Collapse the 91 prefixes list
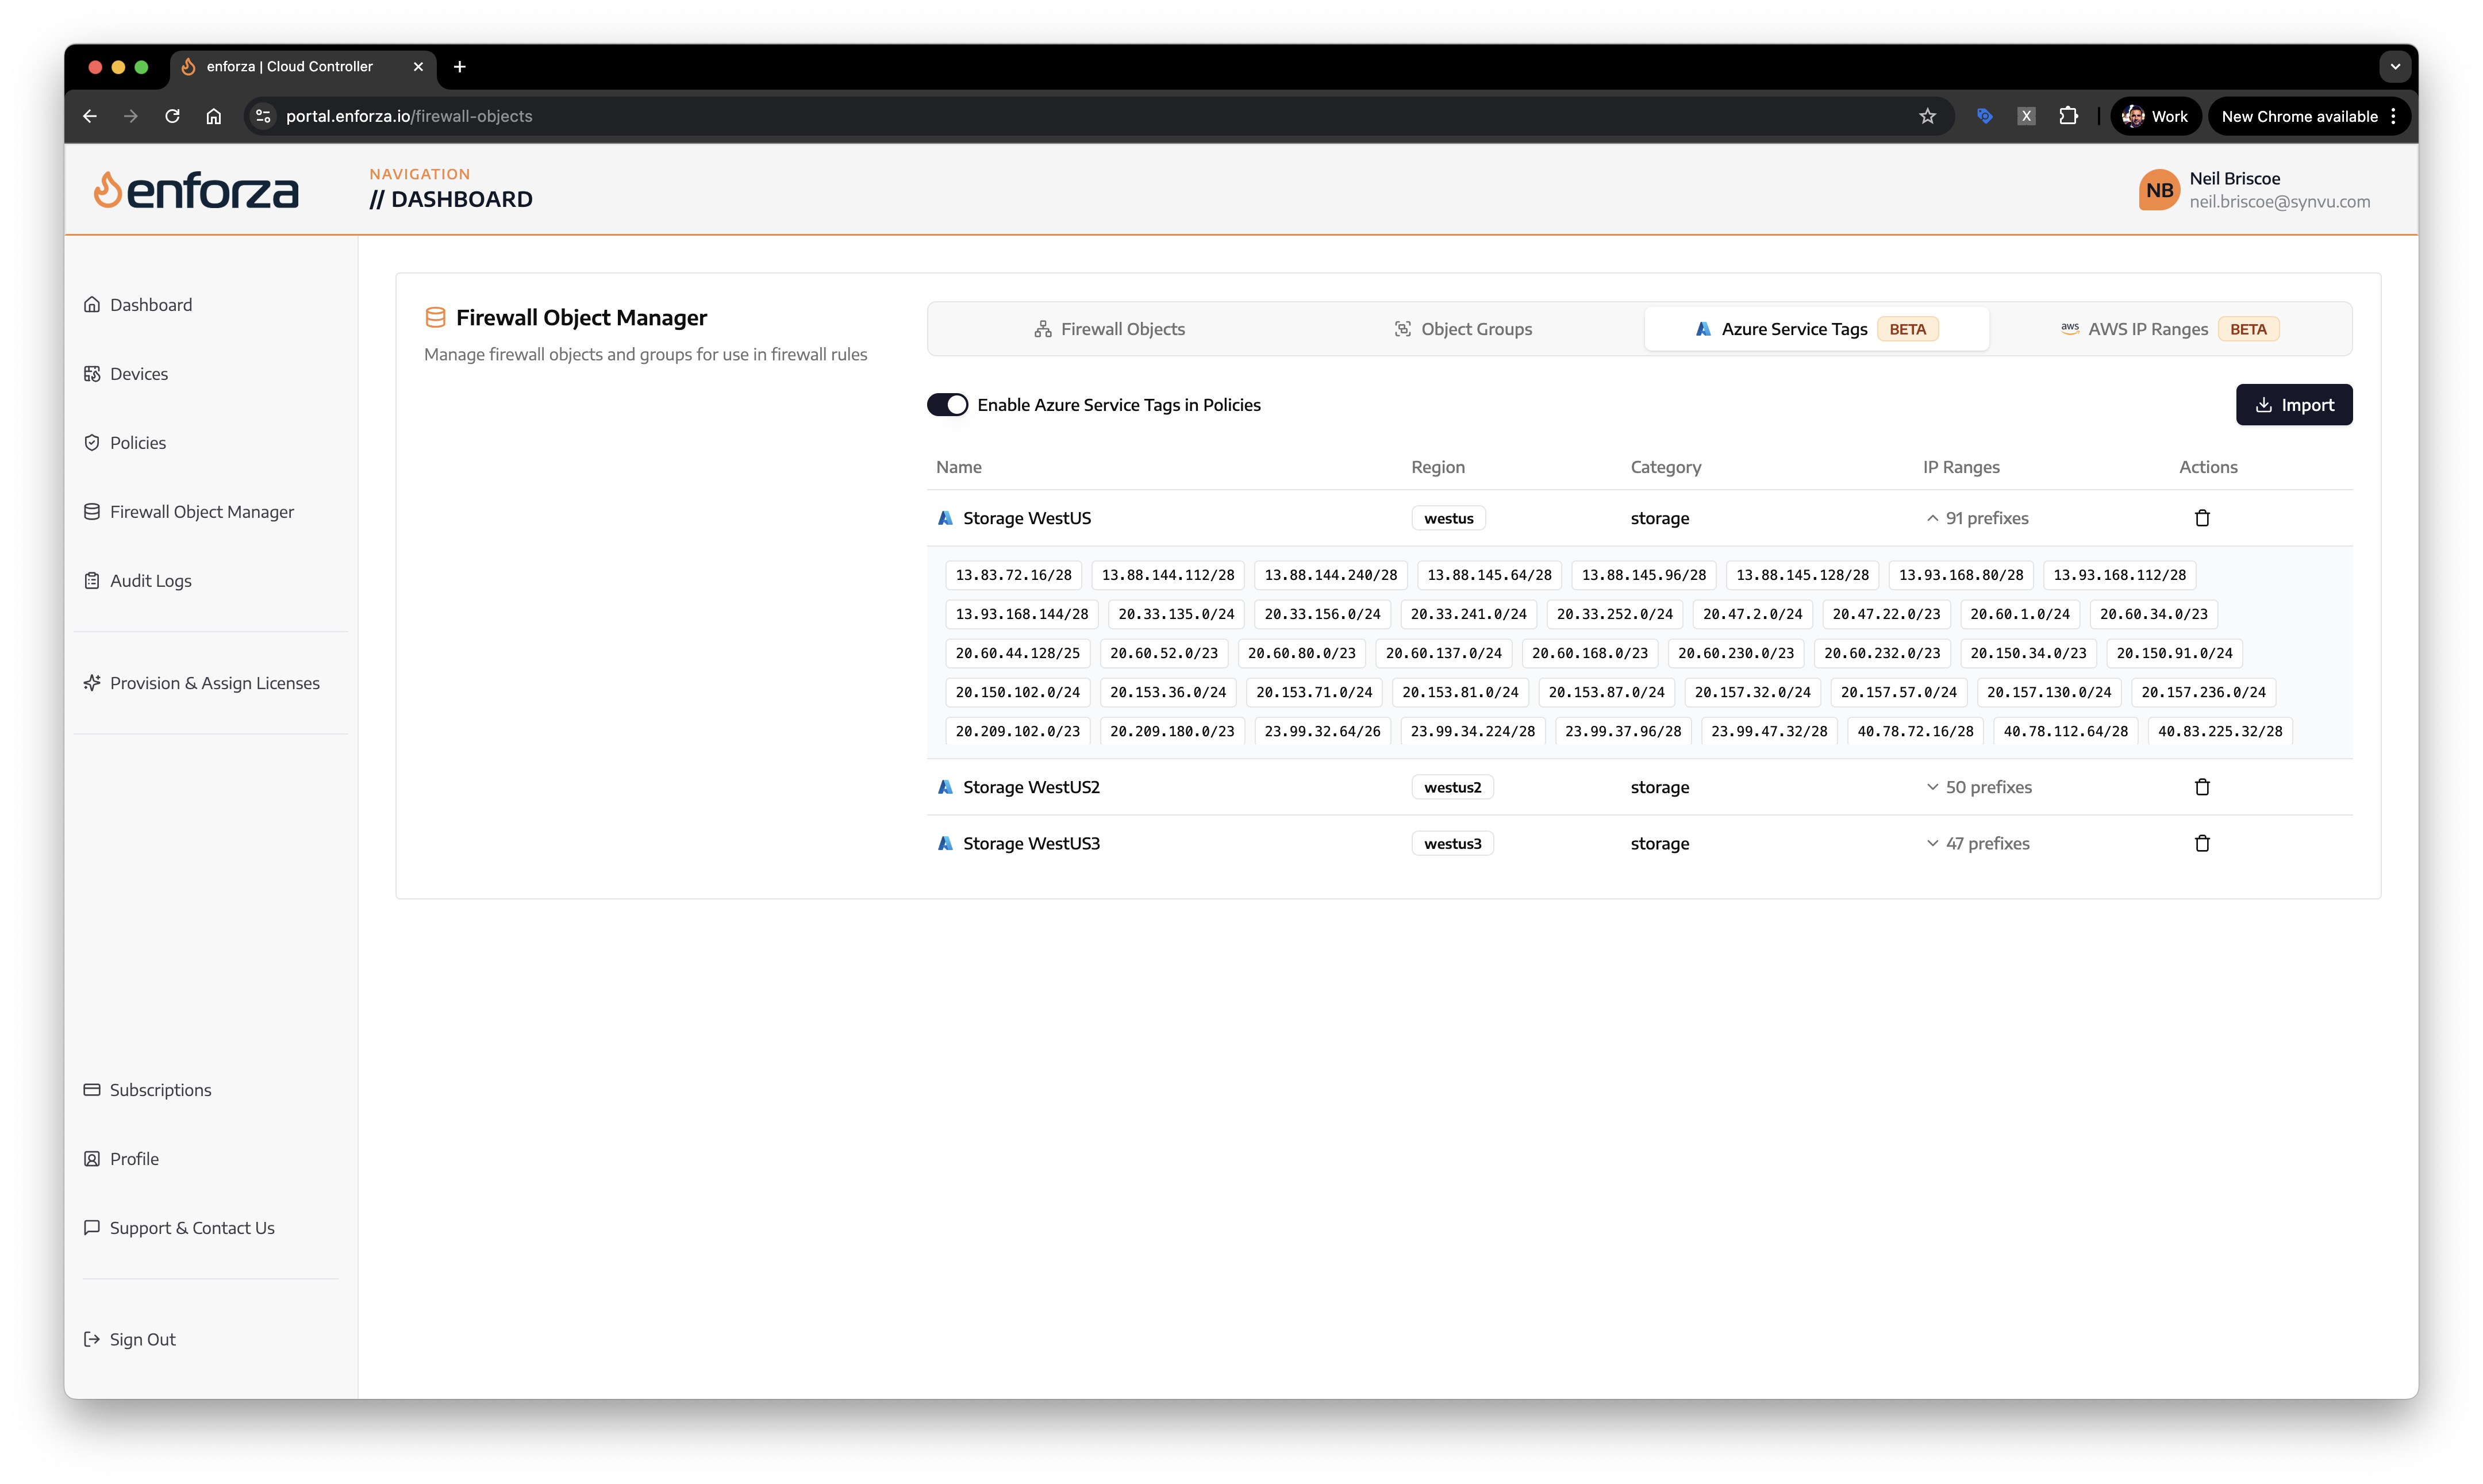 tap(1976, 518)
